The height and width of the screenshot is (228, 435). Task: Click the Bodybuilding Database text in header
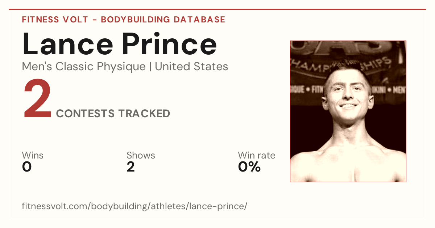(163, 20)
